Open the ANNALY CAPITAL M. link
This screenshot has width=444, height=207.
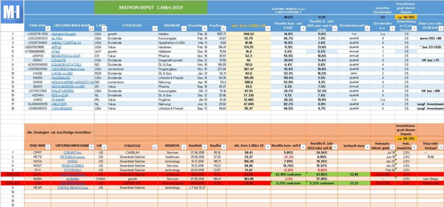pyautogui.click(x=66, y=43)
